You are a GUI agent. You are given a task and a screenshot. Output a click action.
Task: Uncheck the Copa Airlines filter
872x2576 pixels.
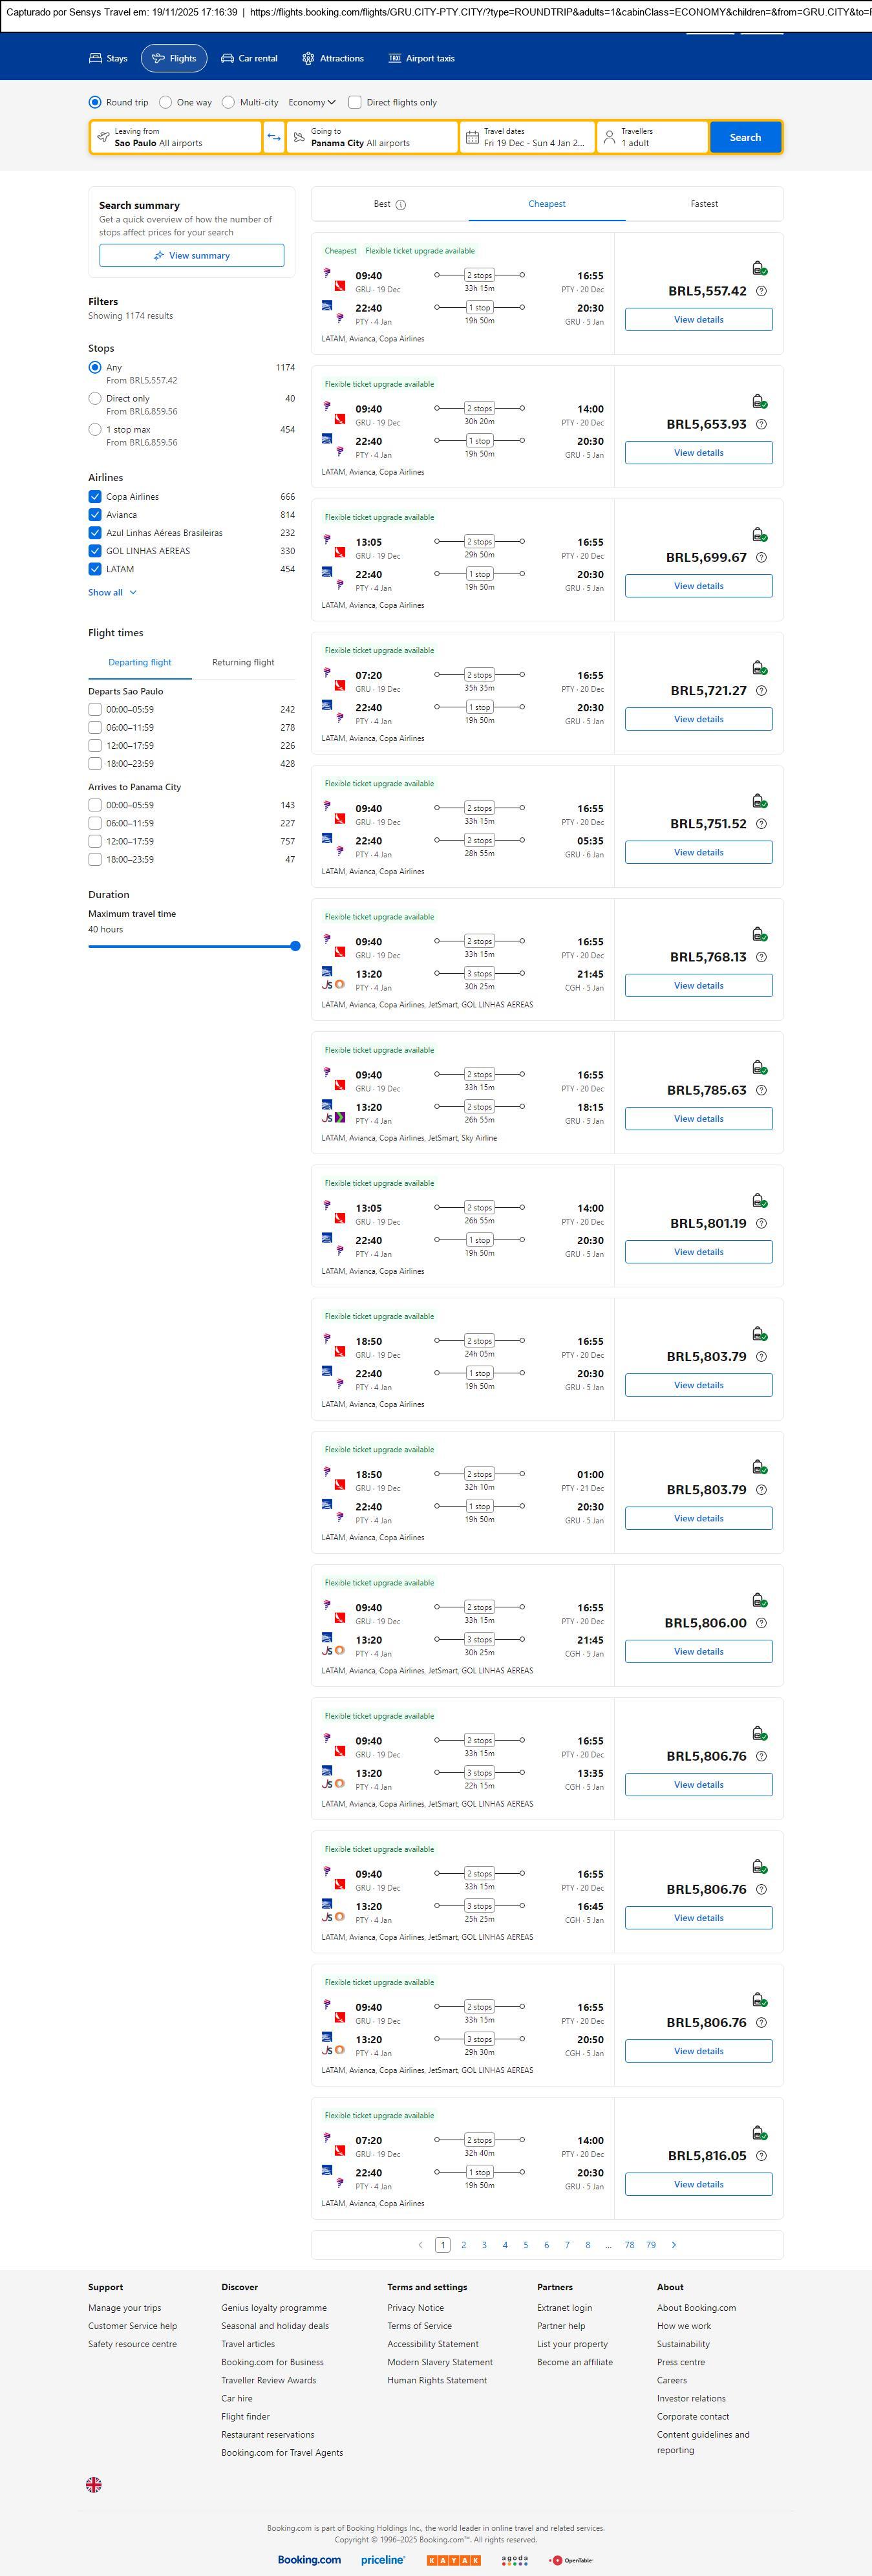click(95, 497)
